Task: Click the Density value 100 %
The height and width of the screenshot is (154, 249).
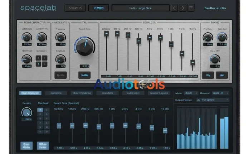Action: pos(27,119)
